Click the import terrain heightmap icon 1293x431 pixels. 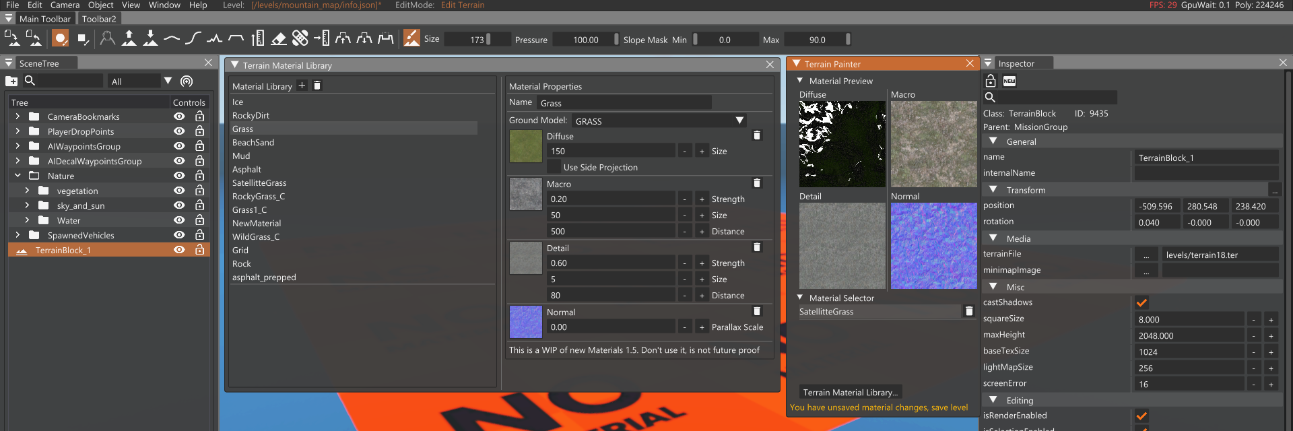[x=11, y=38]
